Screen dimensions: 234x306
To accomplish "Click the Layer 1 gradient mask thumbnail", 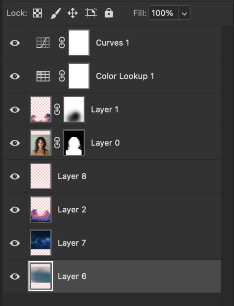I will click(x=74, y=109).
